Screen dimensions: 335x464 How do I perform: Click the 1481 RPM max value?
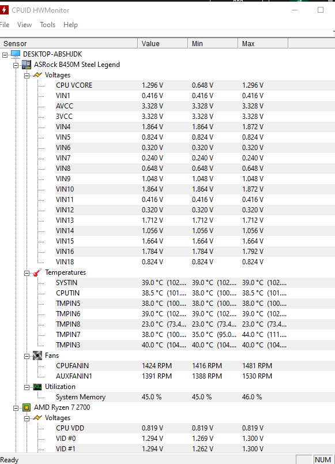[x=257, y=366]
